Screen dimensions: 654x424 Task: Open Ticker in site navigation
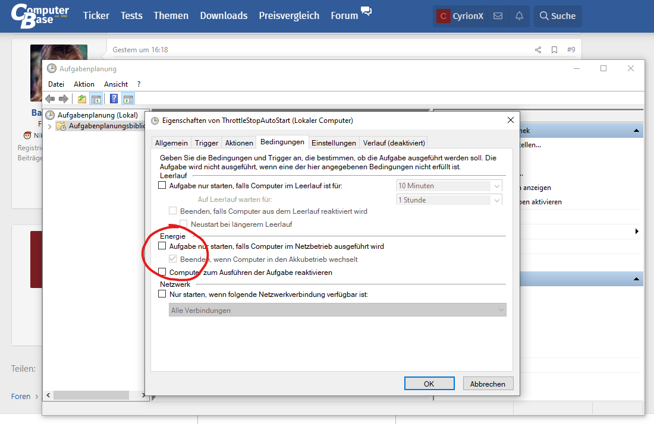click(x=96, y=16)
